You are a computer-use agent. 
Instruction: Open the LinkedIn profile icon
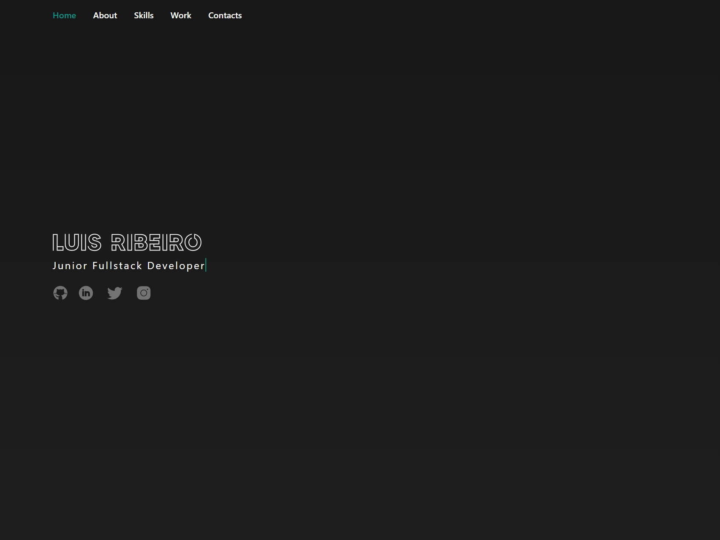86,293
